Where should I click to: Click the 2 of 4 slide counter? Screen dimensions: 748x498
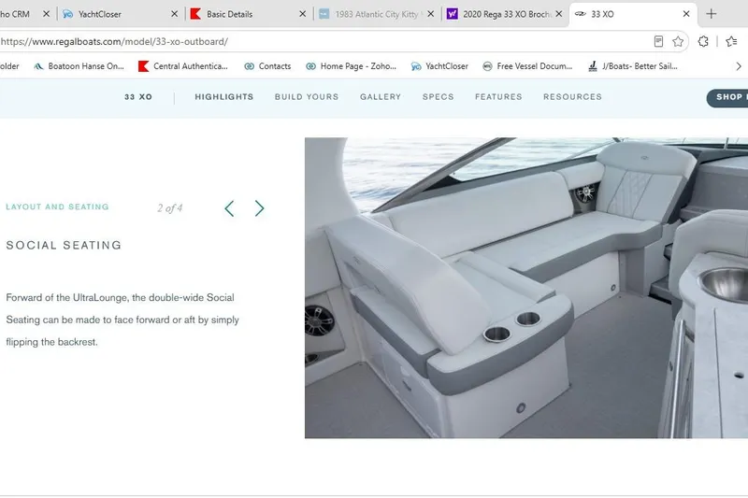tap(170, 208)
